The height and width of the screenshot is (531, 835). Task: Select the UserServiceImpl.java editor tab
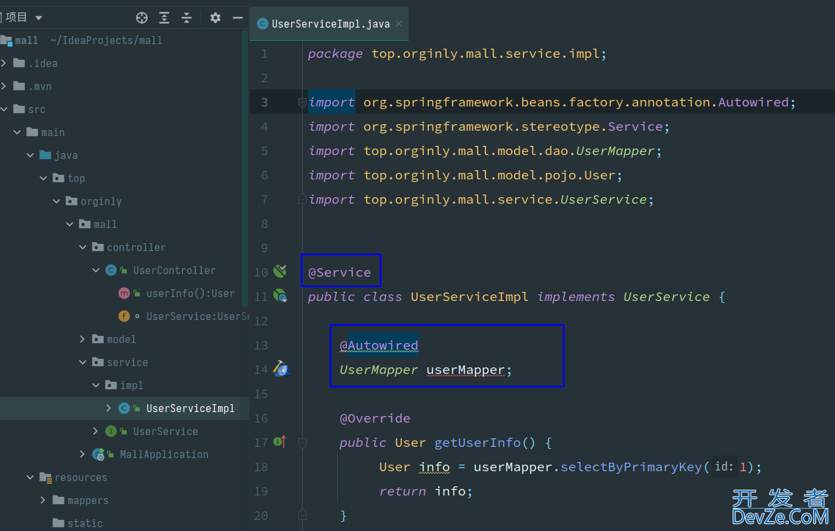point(330,24)
